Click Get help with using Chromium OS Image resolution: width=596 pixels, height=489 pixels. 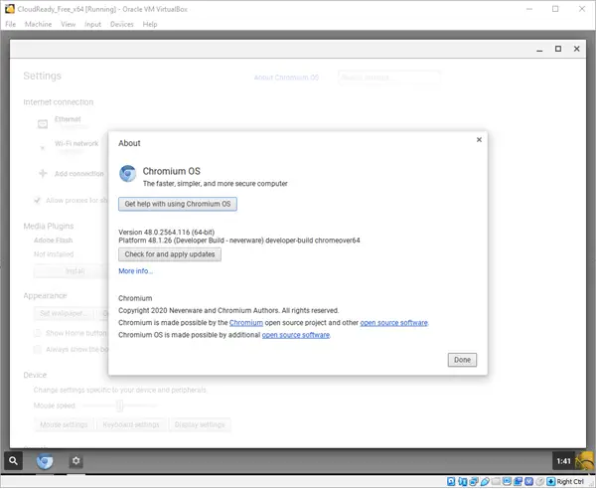(x=178, y=204)
